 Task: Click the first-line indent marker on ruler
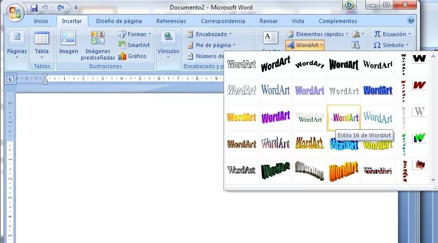tap(45, 76)
